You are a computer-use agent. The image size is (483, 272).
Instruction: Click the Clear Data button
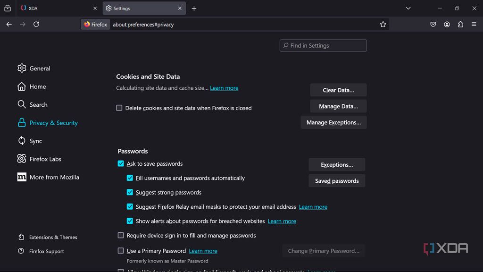click(338, 90)
